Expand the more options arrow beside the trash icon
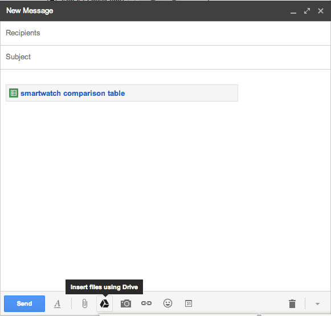 (318, 304)
